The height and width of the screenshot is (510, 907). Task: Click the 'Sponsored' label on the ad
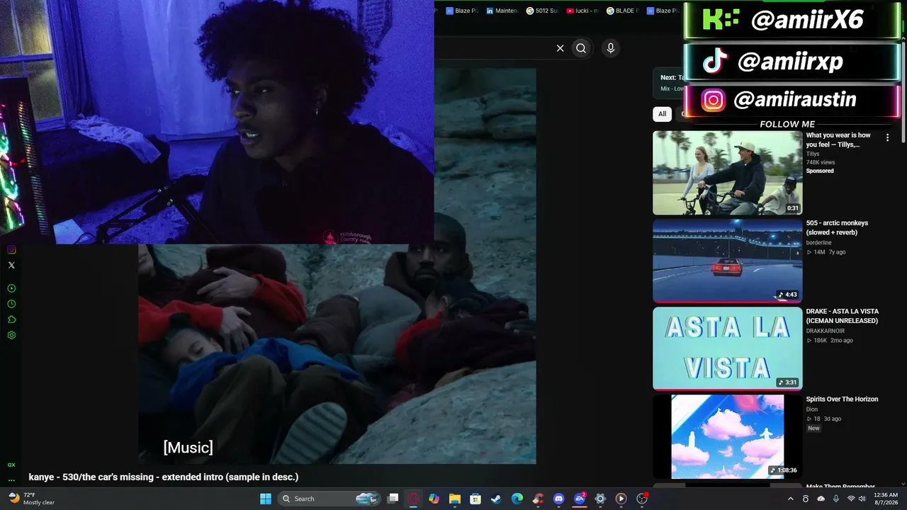tap(820, 171)
